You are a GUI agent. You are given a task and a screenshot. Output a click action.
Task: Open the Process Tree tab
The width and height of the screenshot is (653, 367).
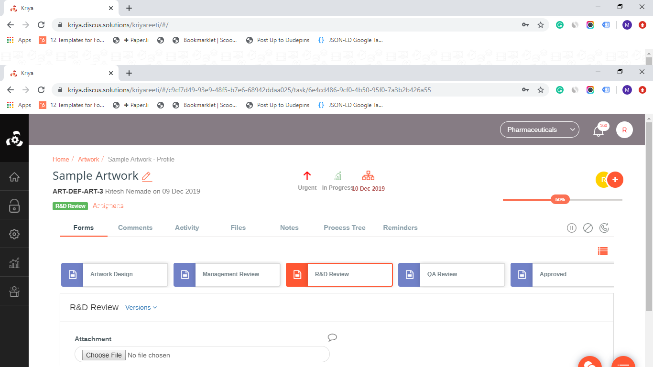point(345,227)
